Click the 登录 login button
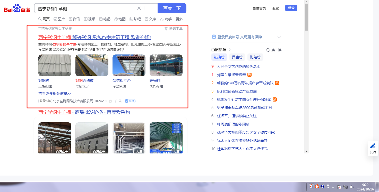 (291, 8)
